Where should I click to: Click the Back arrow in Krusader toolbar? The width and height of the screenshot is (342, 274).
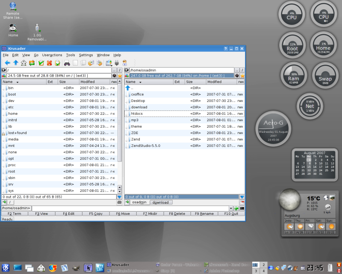(x=7, y=63)
